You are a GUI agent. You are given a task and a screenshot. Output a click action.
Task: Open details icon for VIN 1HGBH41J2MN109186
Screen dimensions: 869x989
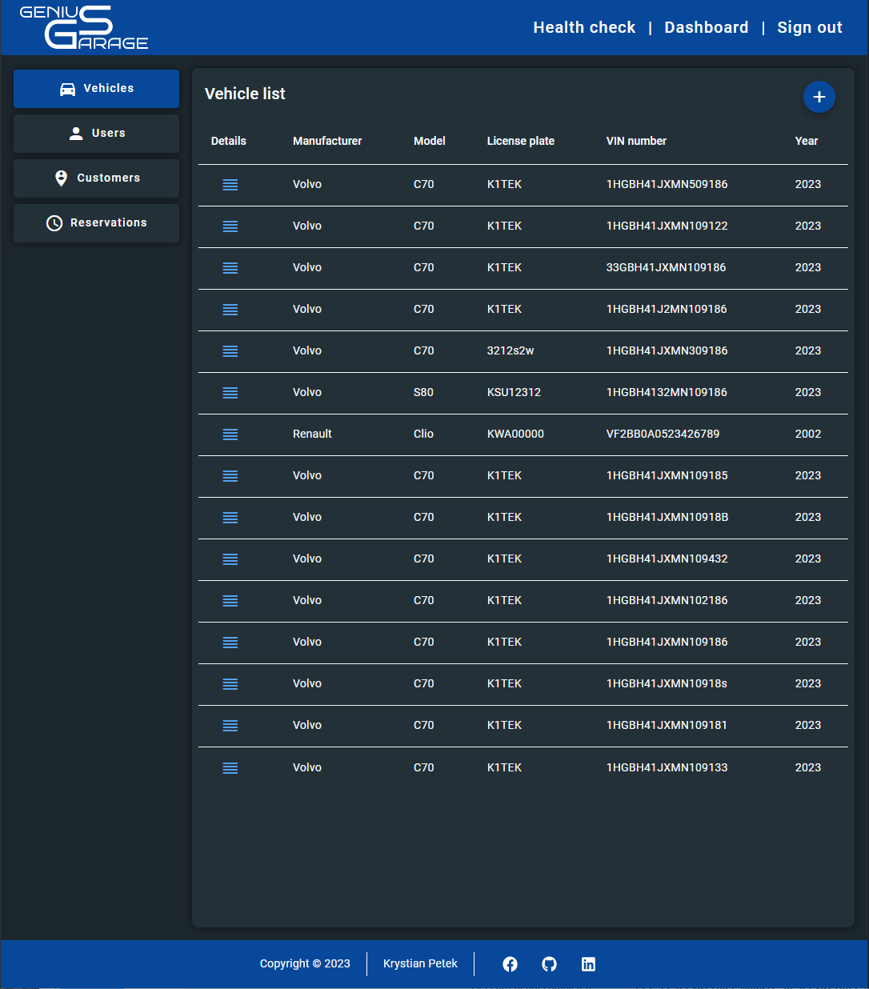coord(230,310)
